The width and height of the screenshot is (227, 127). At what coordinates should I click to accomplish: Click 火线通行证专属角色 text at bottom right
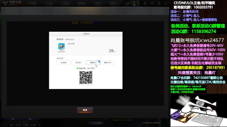[152, 123]
